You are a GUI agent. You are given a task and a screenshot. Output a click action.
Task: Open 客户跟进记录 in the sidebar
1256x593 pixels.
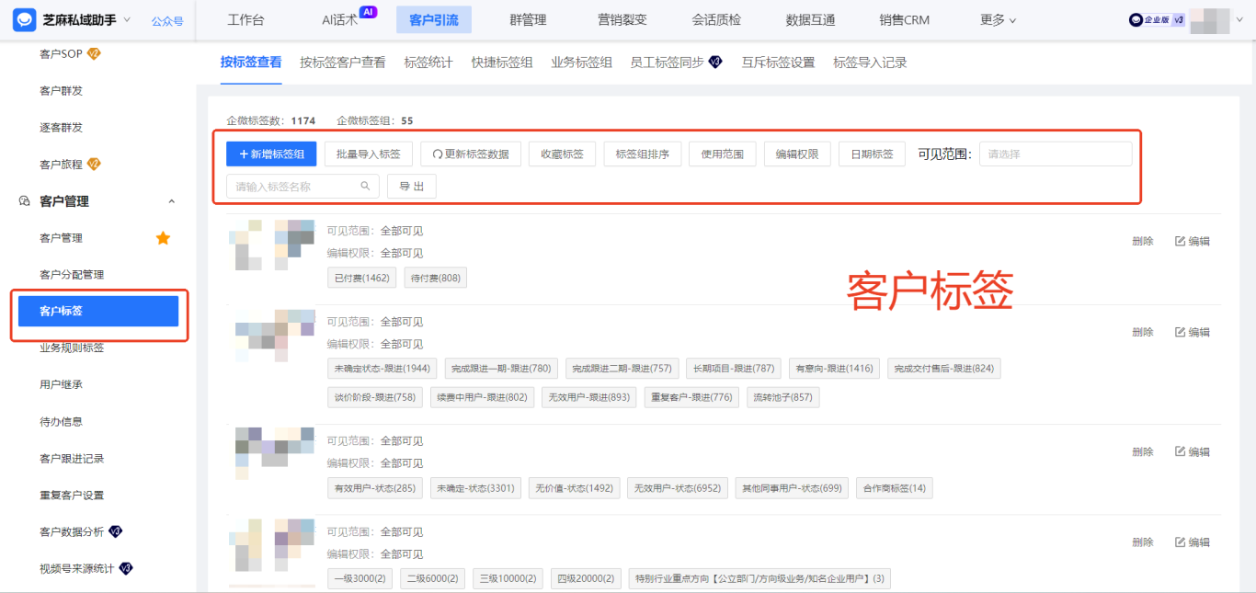(x=72, y=459)
